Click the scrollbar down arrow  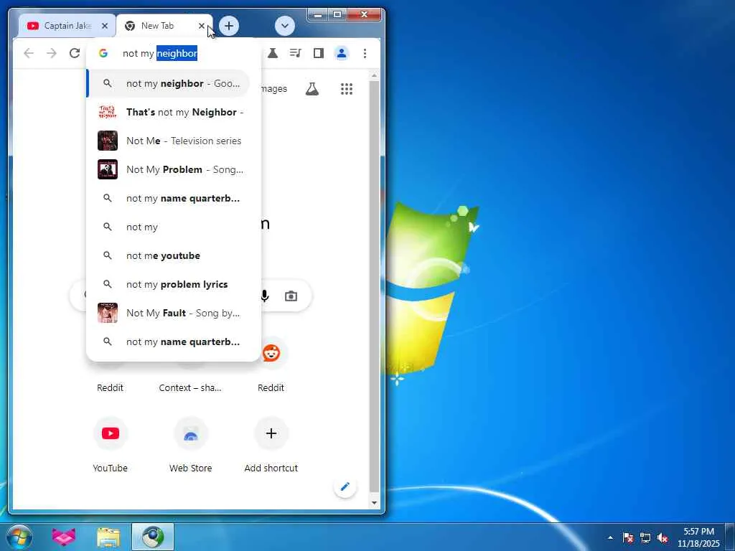374,503
